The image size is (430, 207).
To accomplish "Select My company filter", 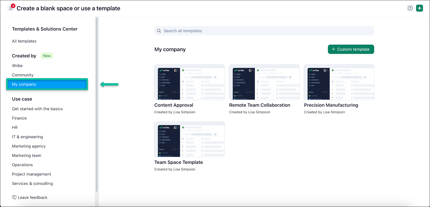I will pos(47,84).
